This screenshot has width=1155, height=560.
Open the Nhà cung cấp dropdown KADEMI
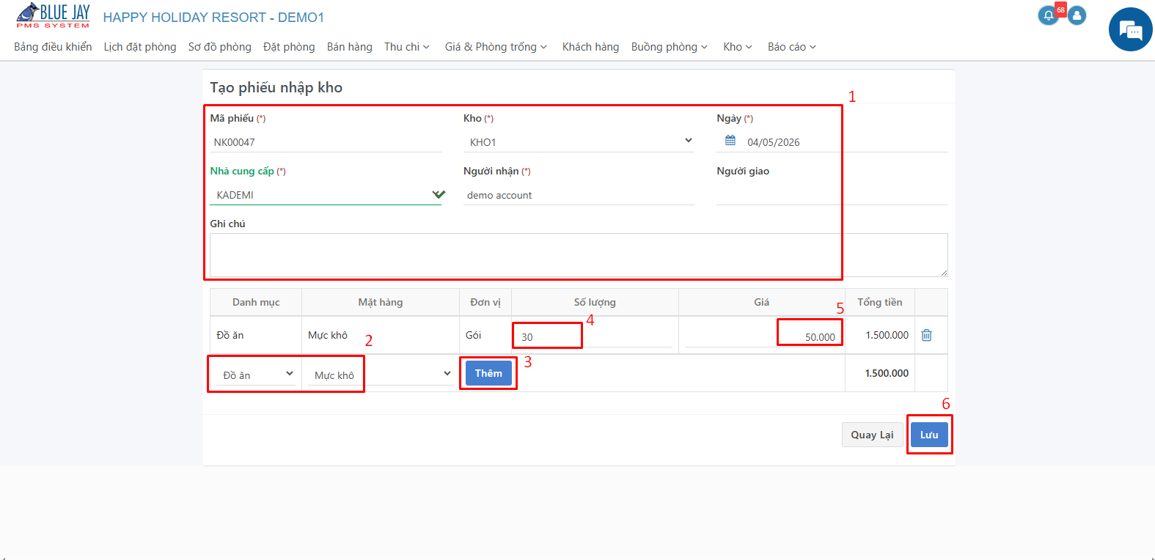coord(326,195)
